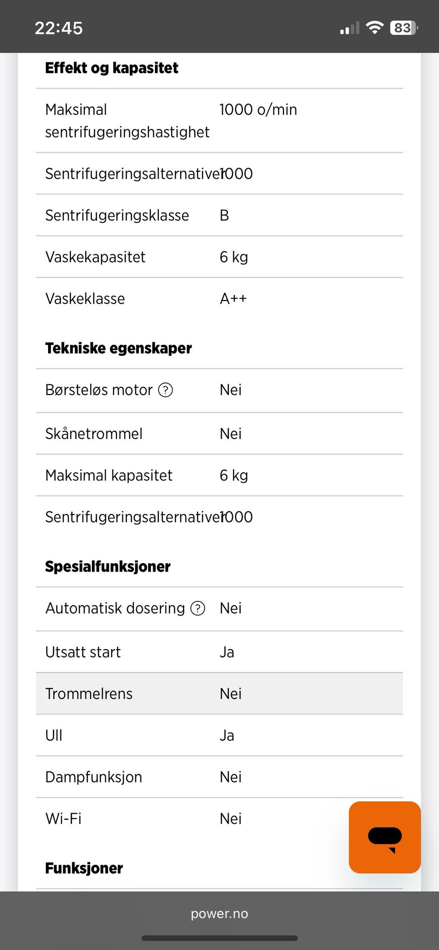Select the Vaskekapasitet 6 kg row
The width and height of the screenshot is (439, 950).
[x=219, y=257]
